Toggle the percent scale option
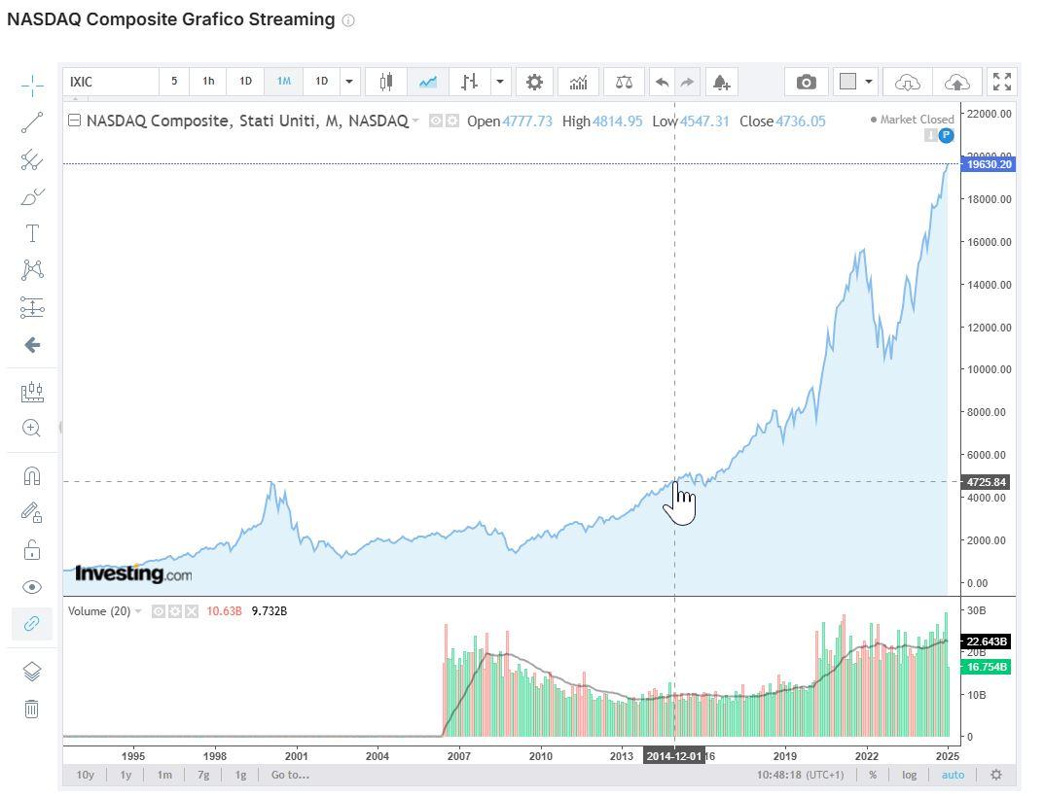This screenshot has width=1044, height=797. (873, 775)
